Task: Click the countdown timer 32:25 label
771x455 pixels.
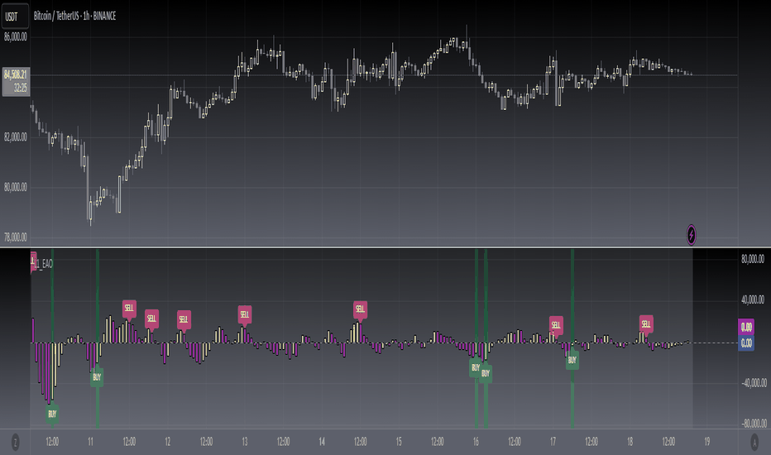Action: [x=20, y=89]
